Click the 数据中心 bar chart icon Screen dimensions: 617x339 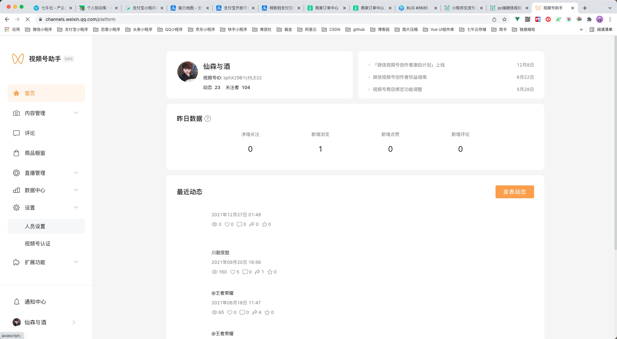(16, 190)
